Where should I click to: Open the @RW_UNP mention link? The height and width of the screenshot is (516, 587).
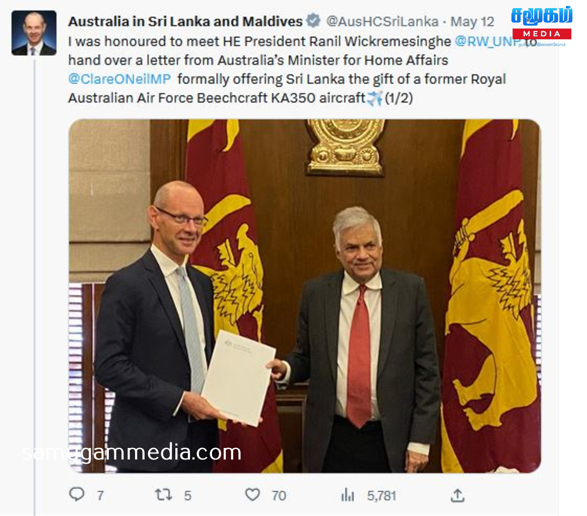coord(487,41)
